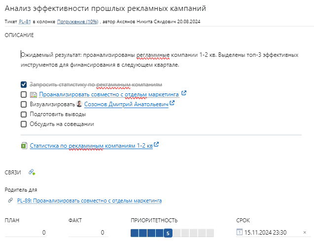This screenshot has width=314, height=244.
Task: Click the 'Родитель для' label
Action: pyautogui.click(x=21, y=190)
